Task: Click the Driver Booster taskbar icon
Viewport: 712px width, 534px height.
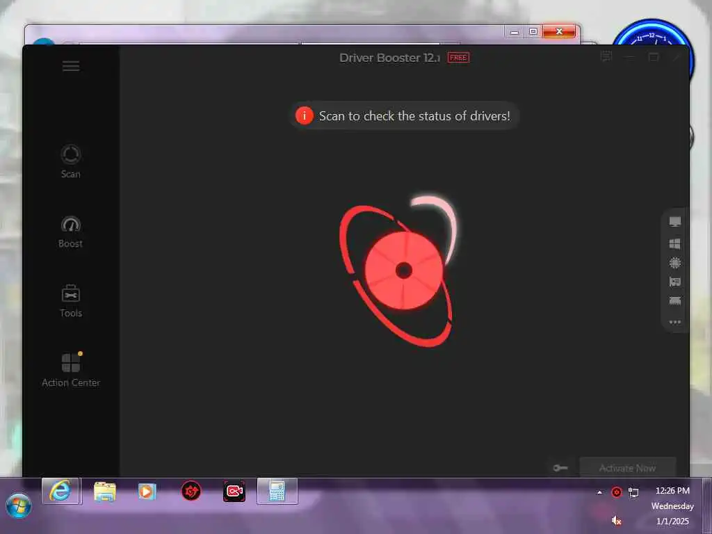Action: point(191,492)
